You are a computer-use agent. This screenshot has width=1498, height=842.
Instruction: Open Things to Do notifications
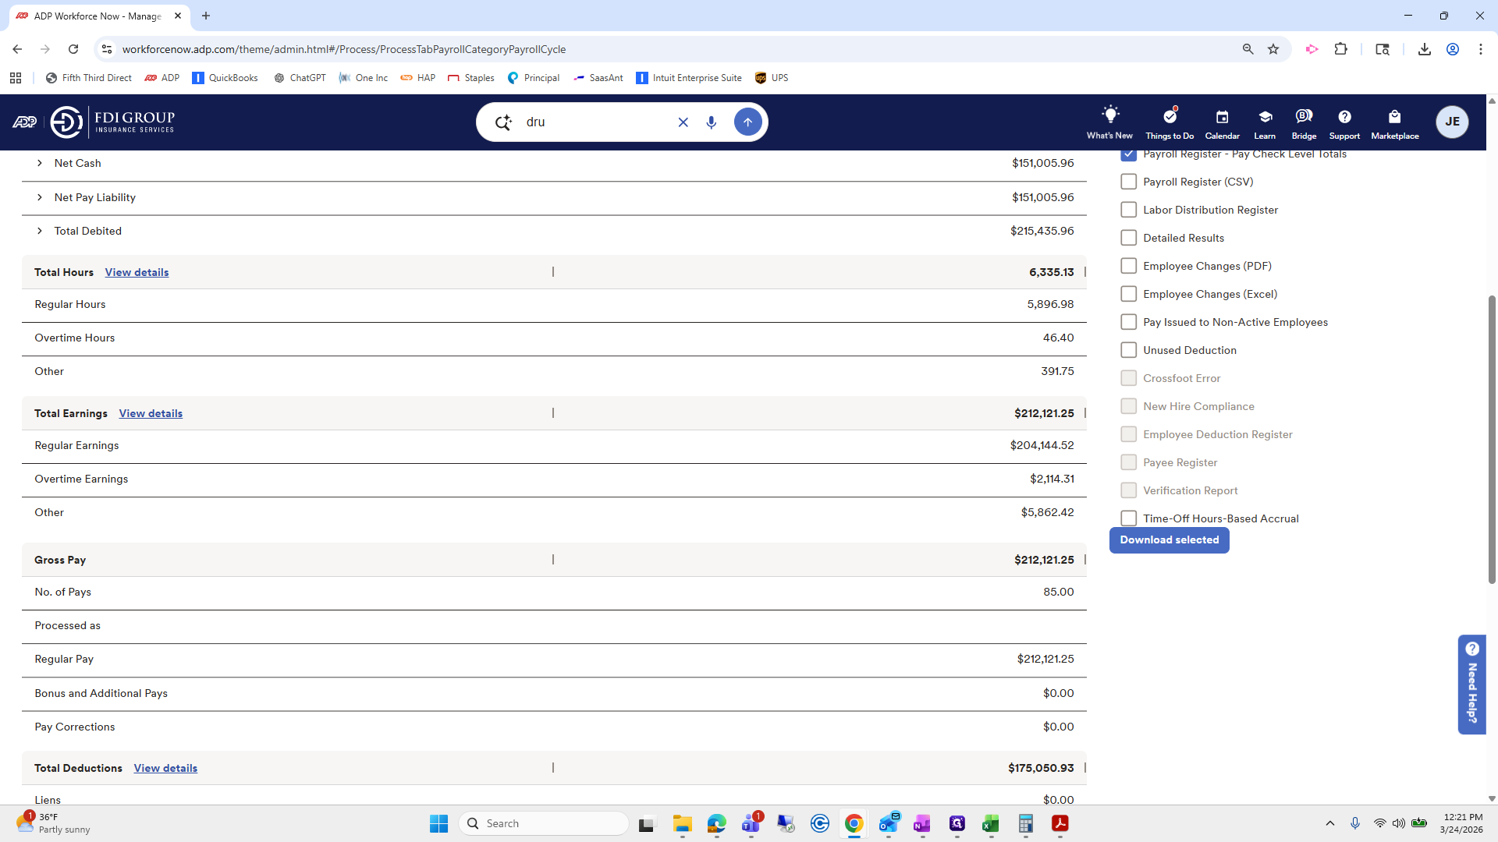click(x=1169, y=122)
